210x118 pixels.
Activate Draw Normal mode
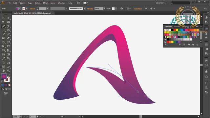[3, 89]
